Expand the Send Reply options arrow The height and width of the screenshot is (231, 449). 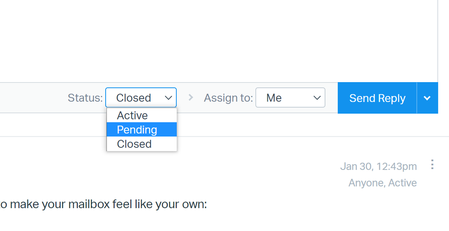427,98
